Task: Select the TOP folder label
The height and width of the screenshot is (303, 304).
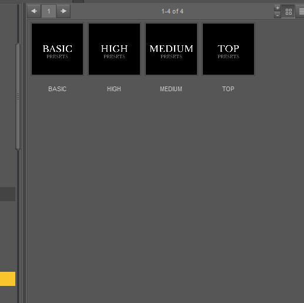Action: coord(228,89)
